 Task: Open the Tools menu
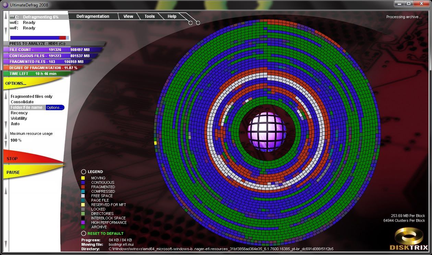tap(149, 16)
